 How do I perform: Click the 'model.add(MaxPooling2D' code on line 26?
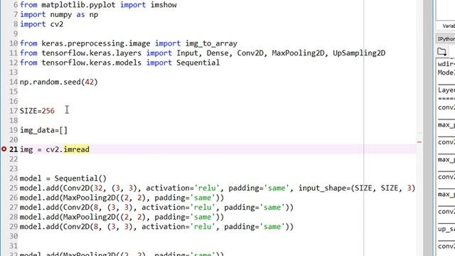[70, 198]
